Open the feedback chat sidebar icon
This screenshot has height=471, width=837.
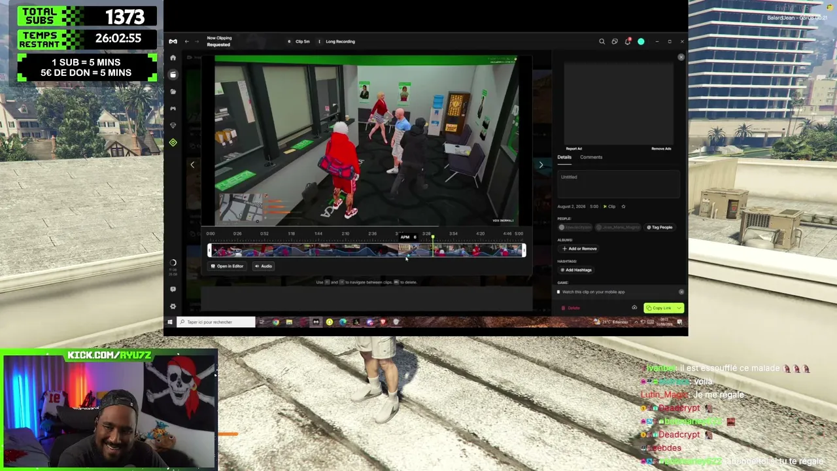tap(173, 289)
